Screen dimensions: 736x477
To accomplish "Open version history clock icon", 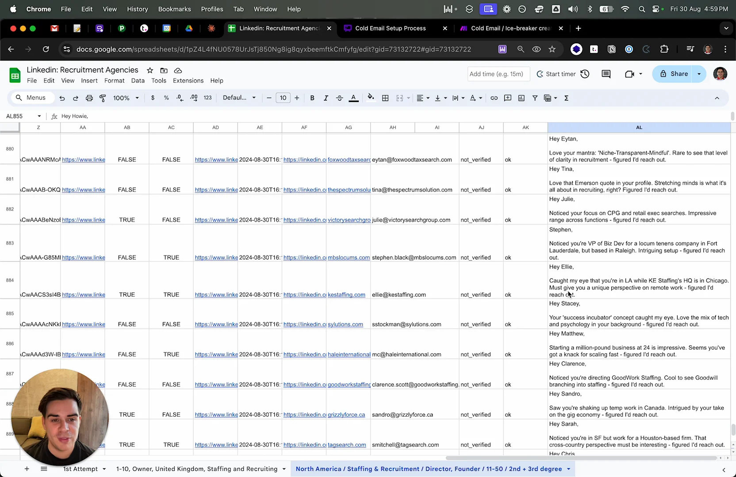I will click(585, 74).
